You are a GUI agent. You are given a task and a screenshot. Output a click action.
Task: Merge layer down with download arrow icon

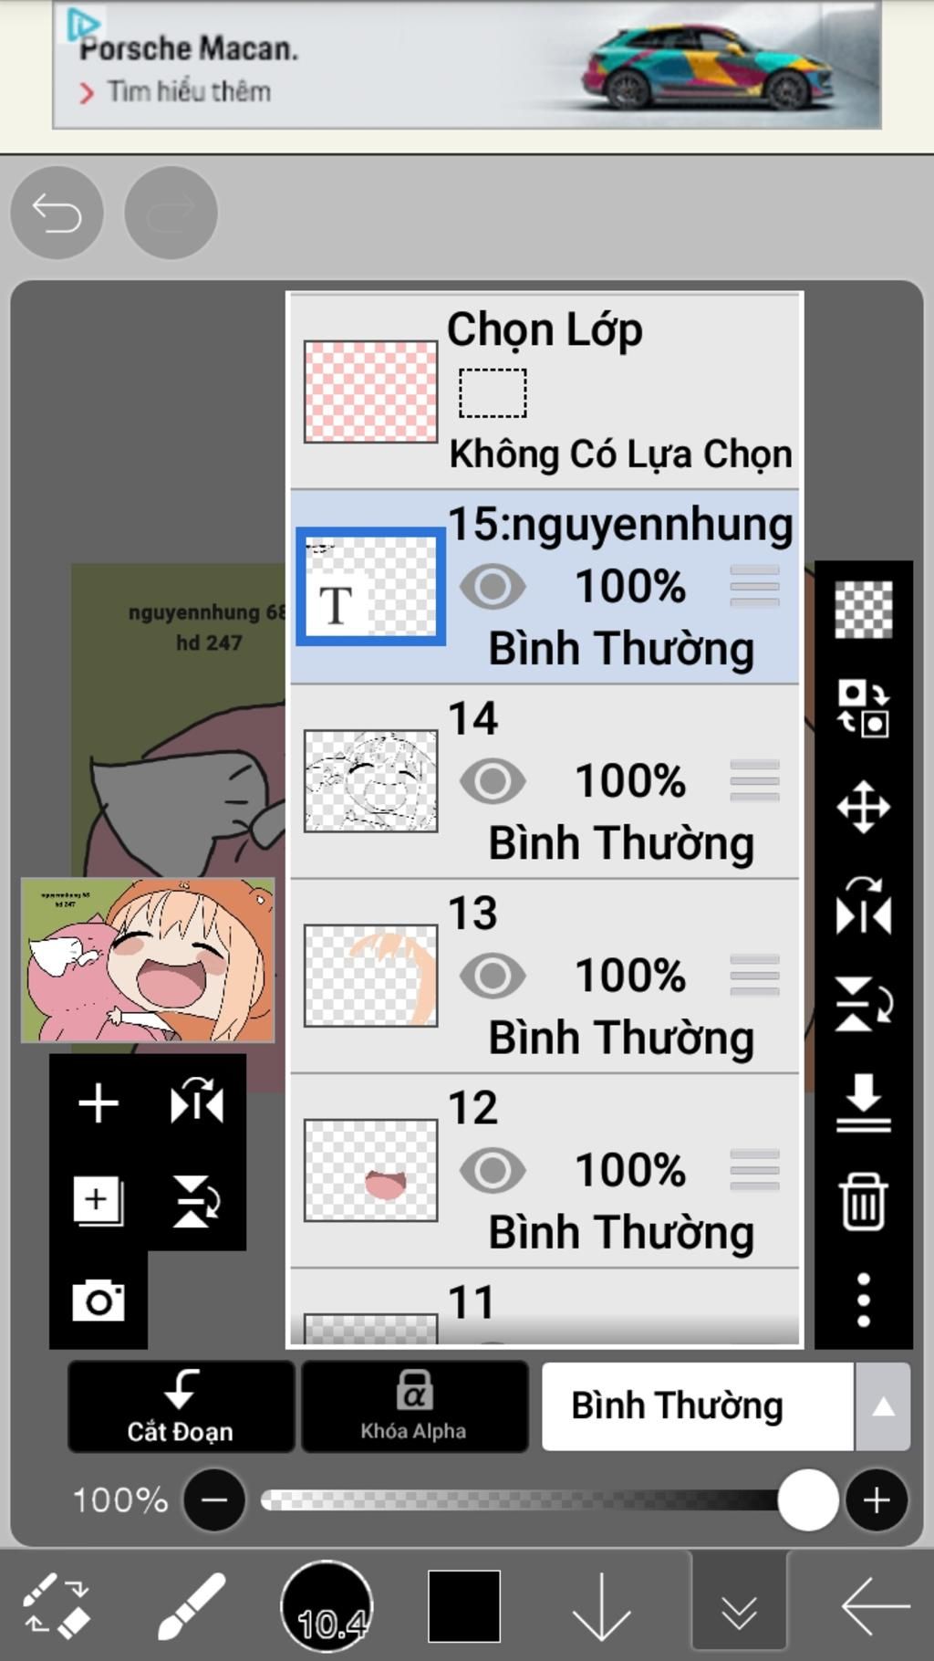(863, 1102)
